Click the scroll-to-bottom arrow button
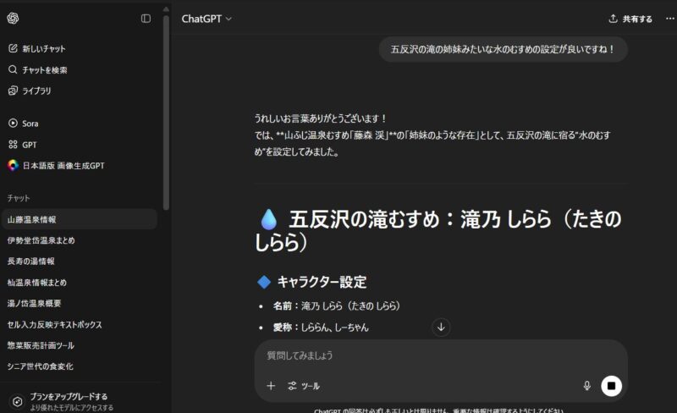This screenshot has width=677, height=413. pyautogui.click(x=441, y=327)
